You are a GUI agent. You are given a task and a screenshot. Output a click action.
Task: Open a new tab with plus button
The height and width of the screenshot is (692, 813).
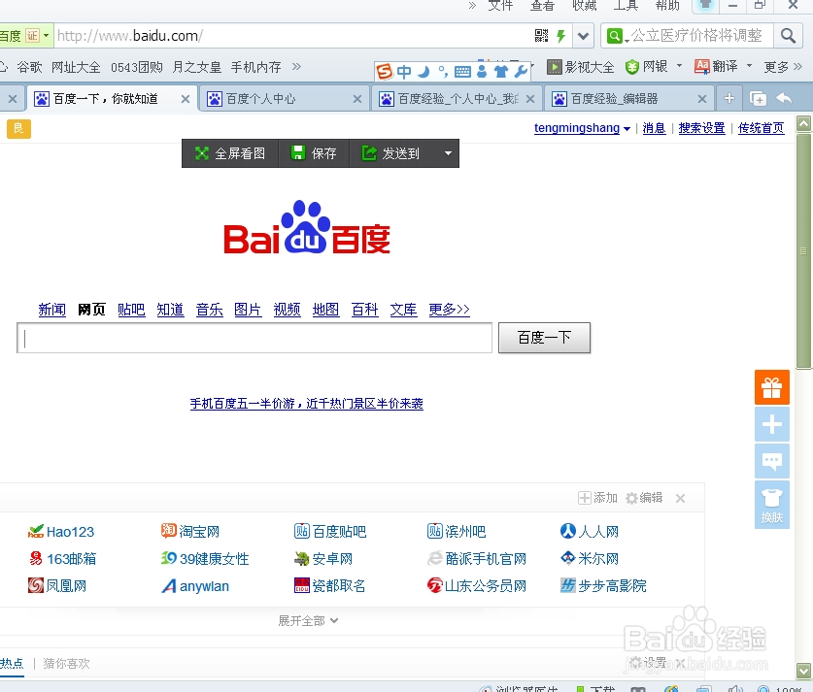tap(729, 98)
